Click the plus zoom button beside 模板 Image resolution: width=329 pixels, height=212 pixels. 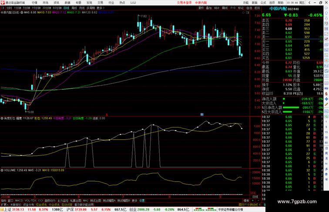click(x=252, y=201)
